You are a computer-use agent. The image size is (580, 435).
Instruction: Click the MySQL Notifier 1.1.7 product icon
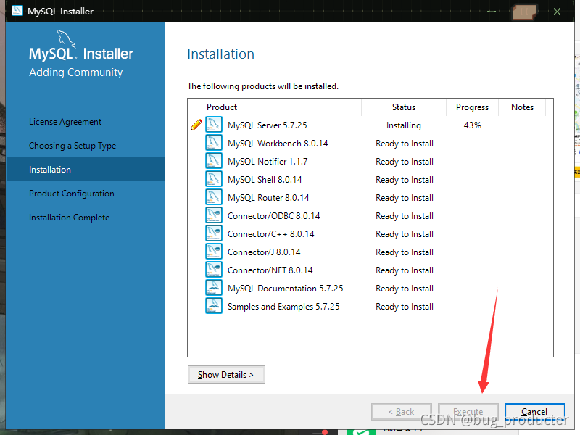pyautogui.click(x=214, y=160)
